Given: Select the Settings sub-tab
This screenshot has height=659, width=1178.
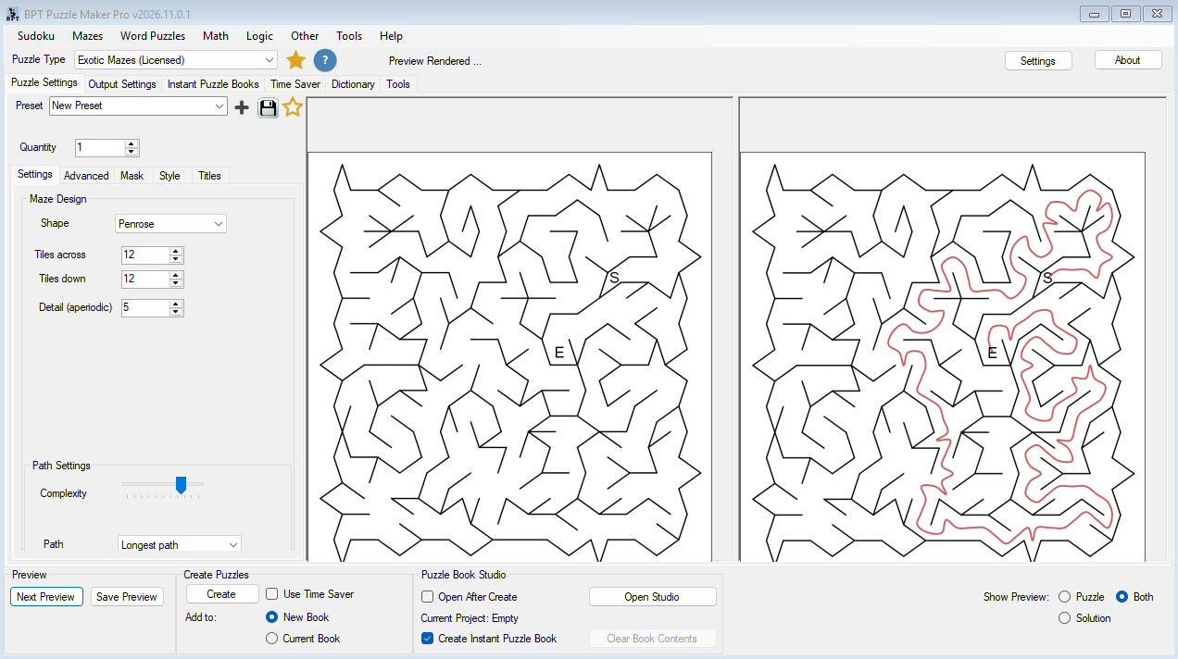Looking at the screenshot, I should click(35, 174).
